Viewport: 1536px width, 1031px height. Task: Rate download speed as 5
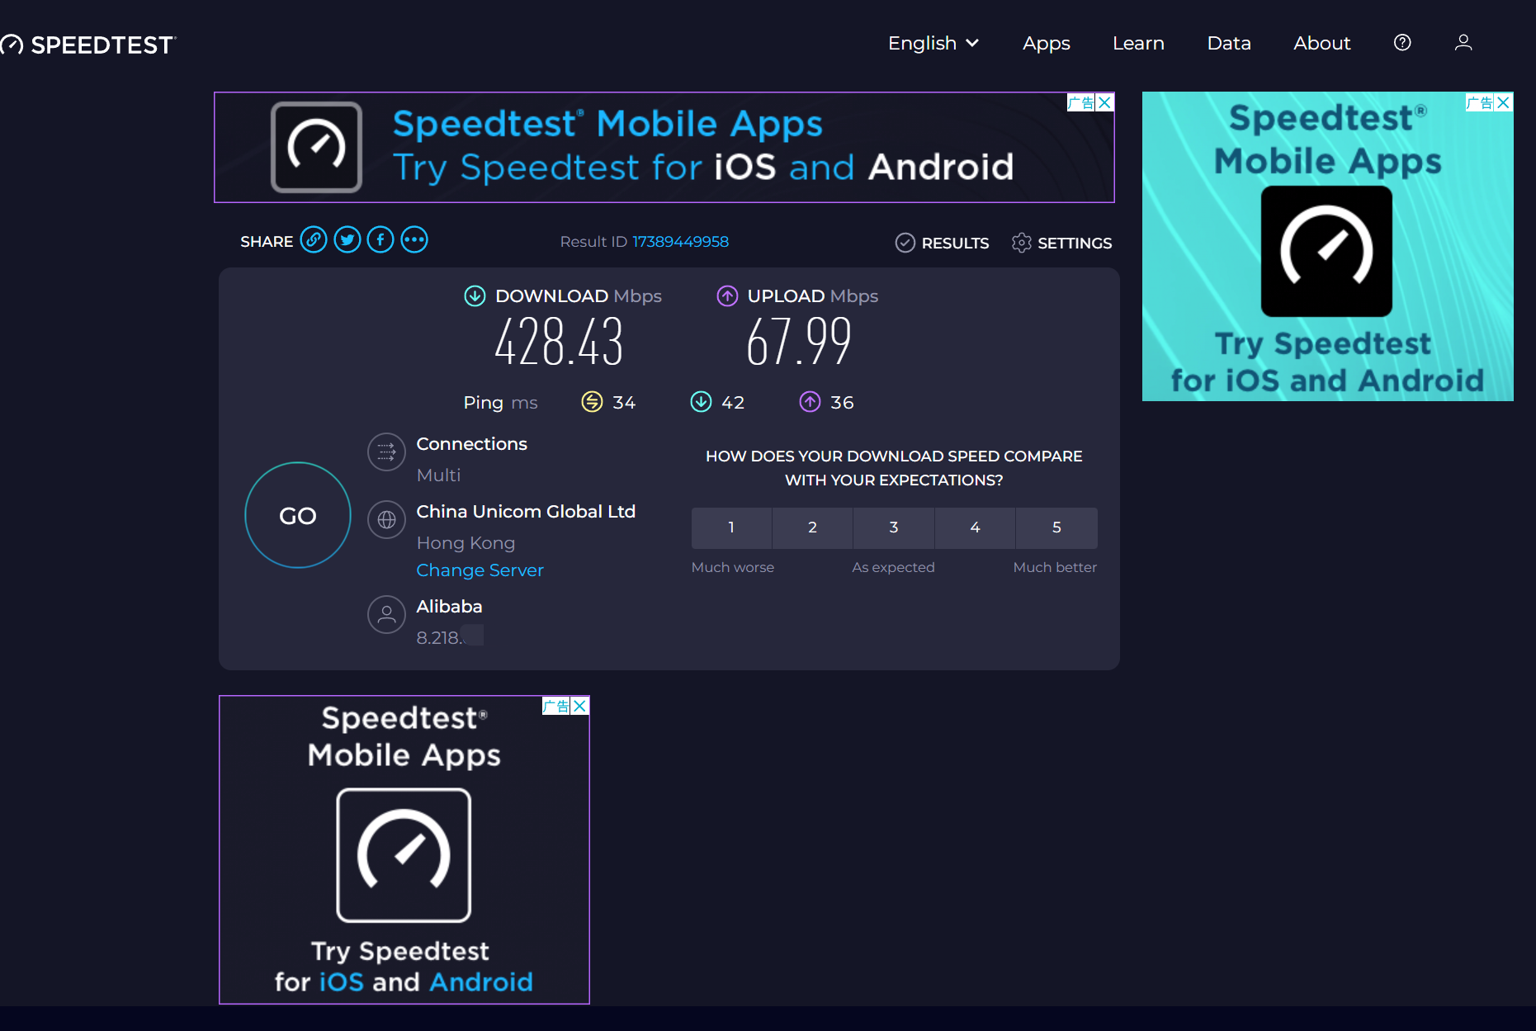(1056, 527)
